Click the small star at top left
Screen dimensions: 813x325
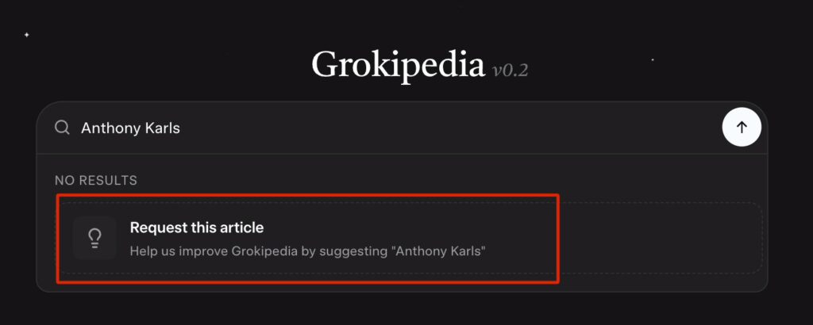click(26, 35)
